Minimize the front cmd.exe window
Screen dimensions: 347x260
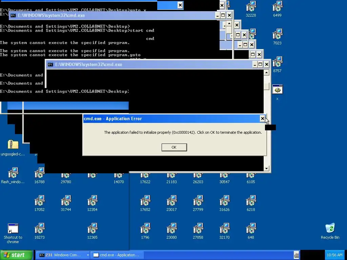(255, 64)
